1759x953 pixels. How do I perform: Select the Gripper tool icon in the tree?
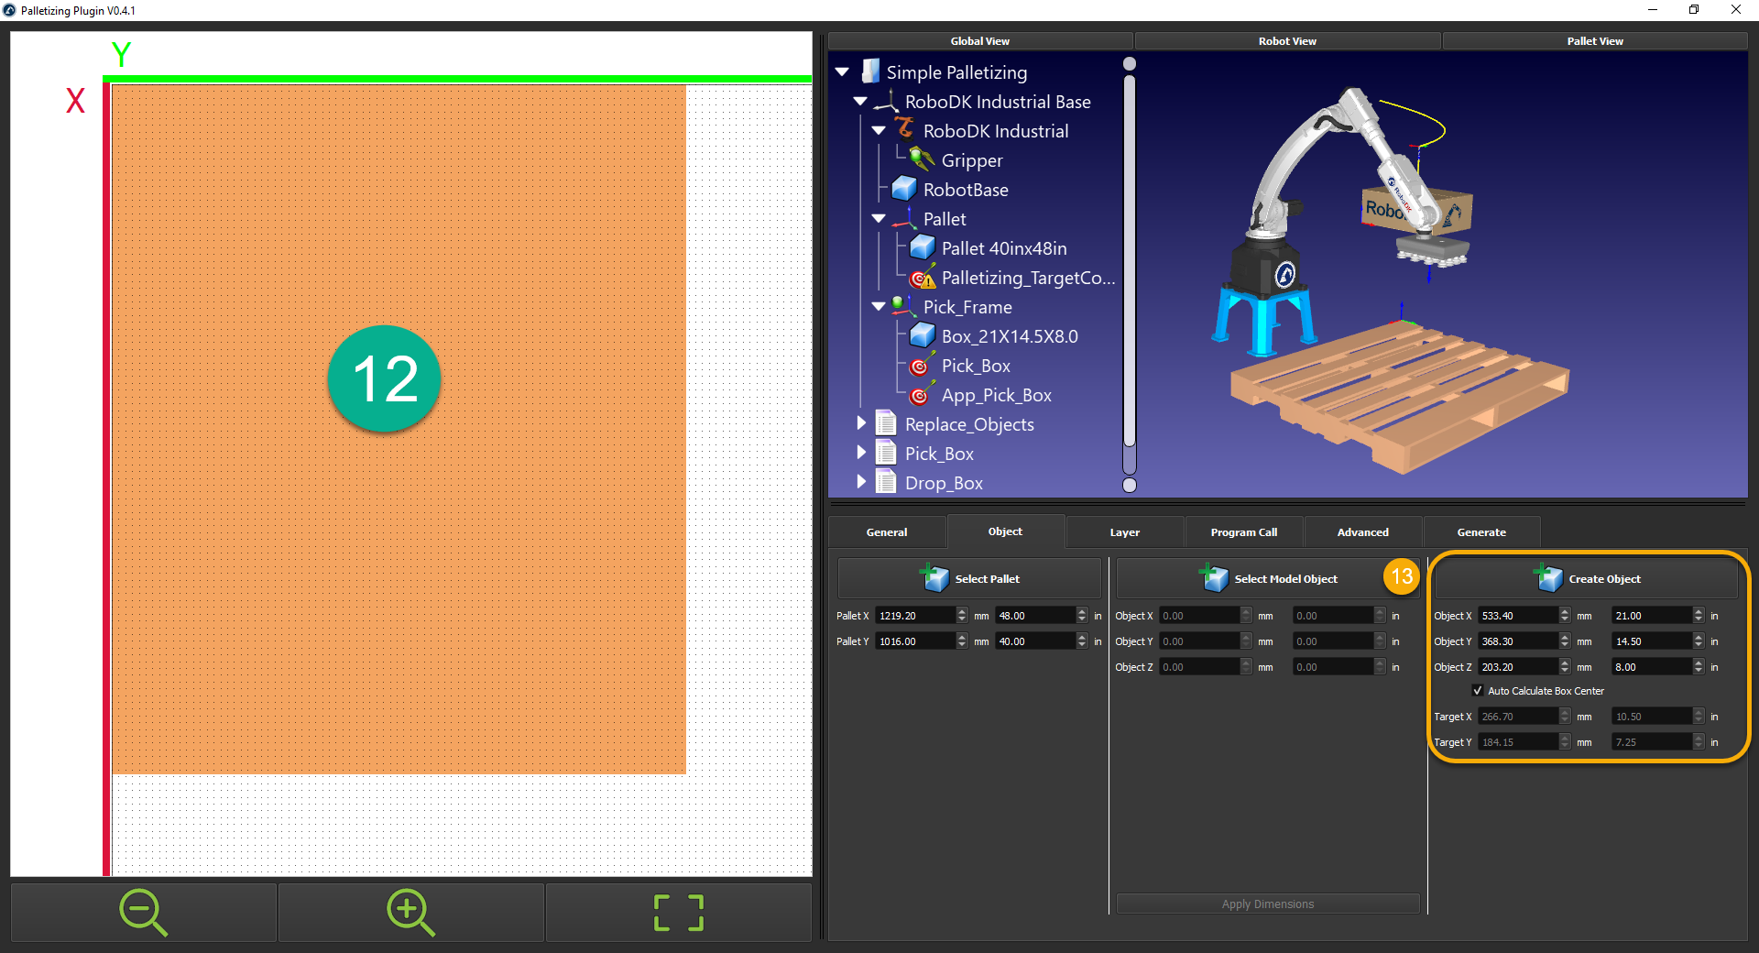(920, 160)
